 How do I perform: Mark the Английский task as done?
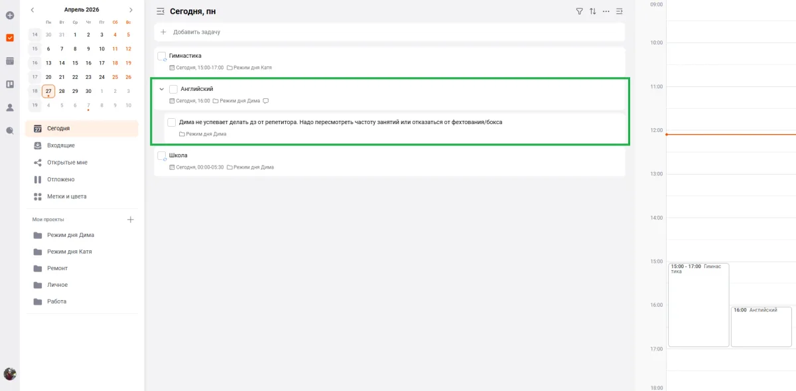(x=173, y=89)
